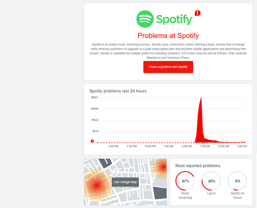Click the red outage spike peak on chart

point(200,99)
